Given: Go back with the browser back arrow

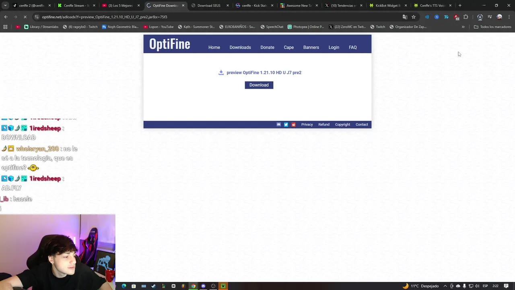Looking at the screenshot, I should tap(6, 17).
